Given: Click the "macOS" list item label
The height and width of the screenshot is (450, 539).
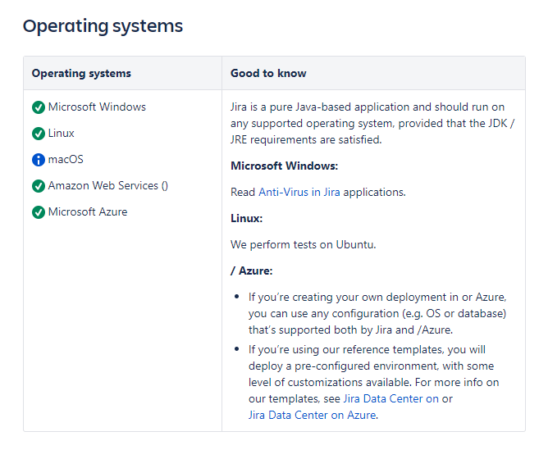Looking at the screenshot, I should pos(66,159).
